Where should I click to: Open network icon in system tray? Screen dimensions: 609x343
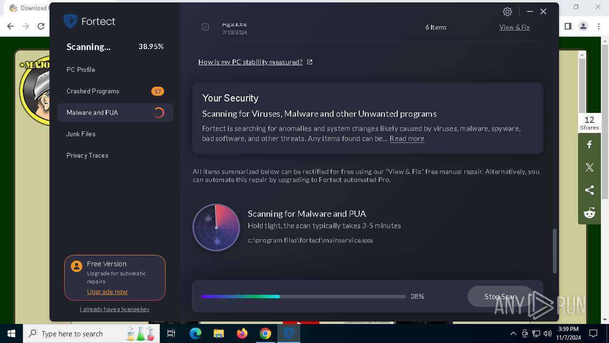pos(536,333)
